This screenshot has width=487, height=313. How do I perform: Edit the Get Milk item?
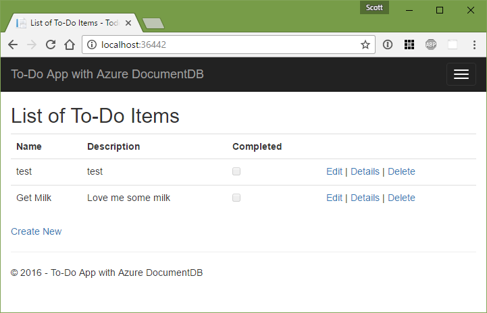click(x=334, y=198)
